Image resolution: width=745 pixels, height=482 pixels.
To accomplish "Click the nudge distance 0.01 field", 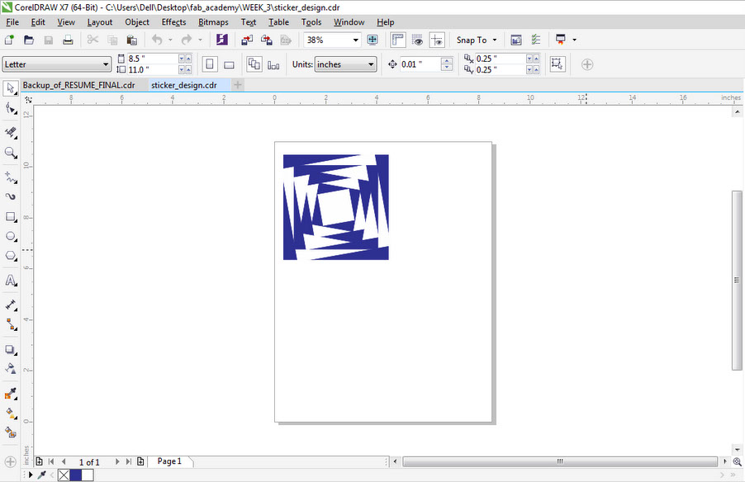I will click(x=420, y=64).
